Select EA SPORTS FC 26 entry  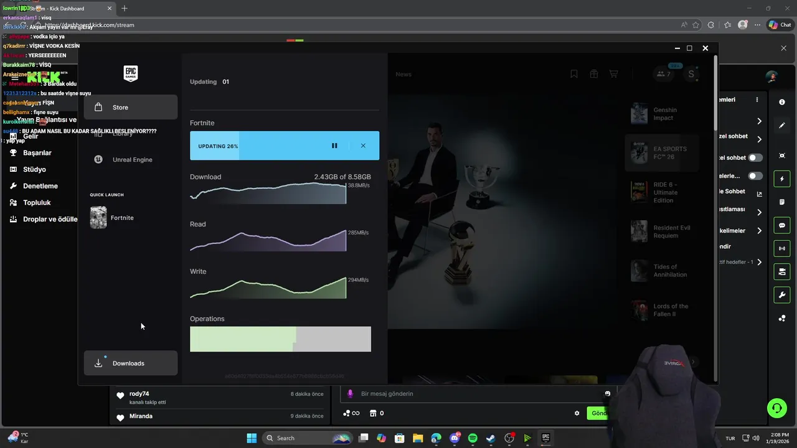[x=661, y=153]
